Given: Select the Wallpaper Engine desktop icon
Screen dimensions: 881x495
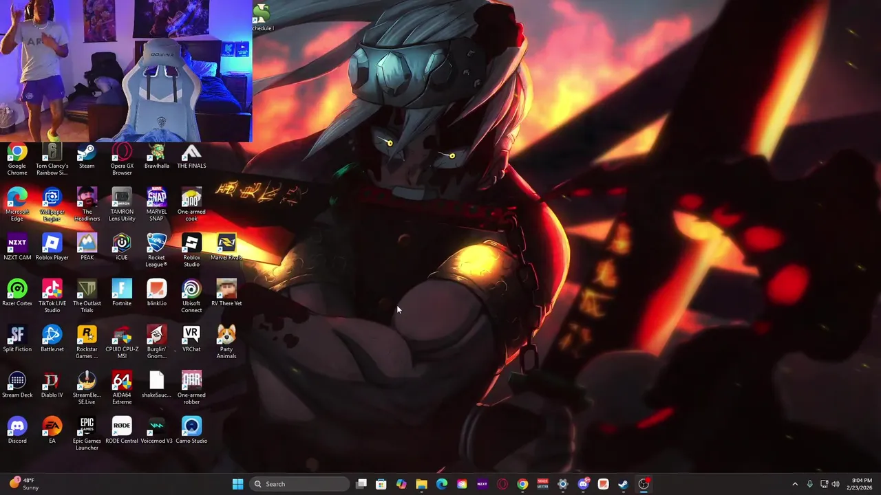Looking at the screenshot, I should coord(52,205).
